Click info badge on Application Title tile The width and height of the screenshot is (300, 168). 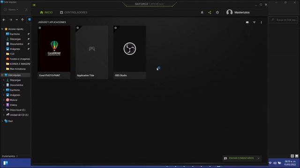coord(78,28)
